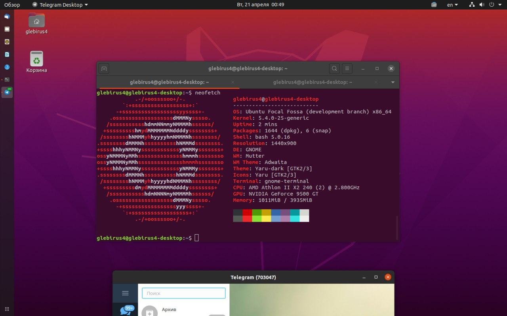Show applications grid at dock bottom
The height and width of the screenshot is (316, 507).
pyautogui.click(x=7, y=309)
